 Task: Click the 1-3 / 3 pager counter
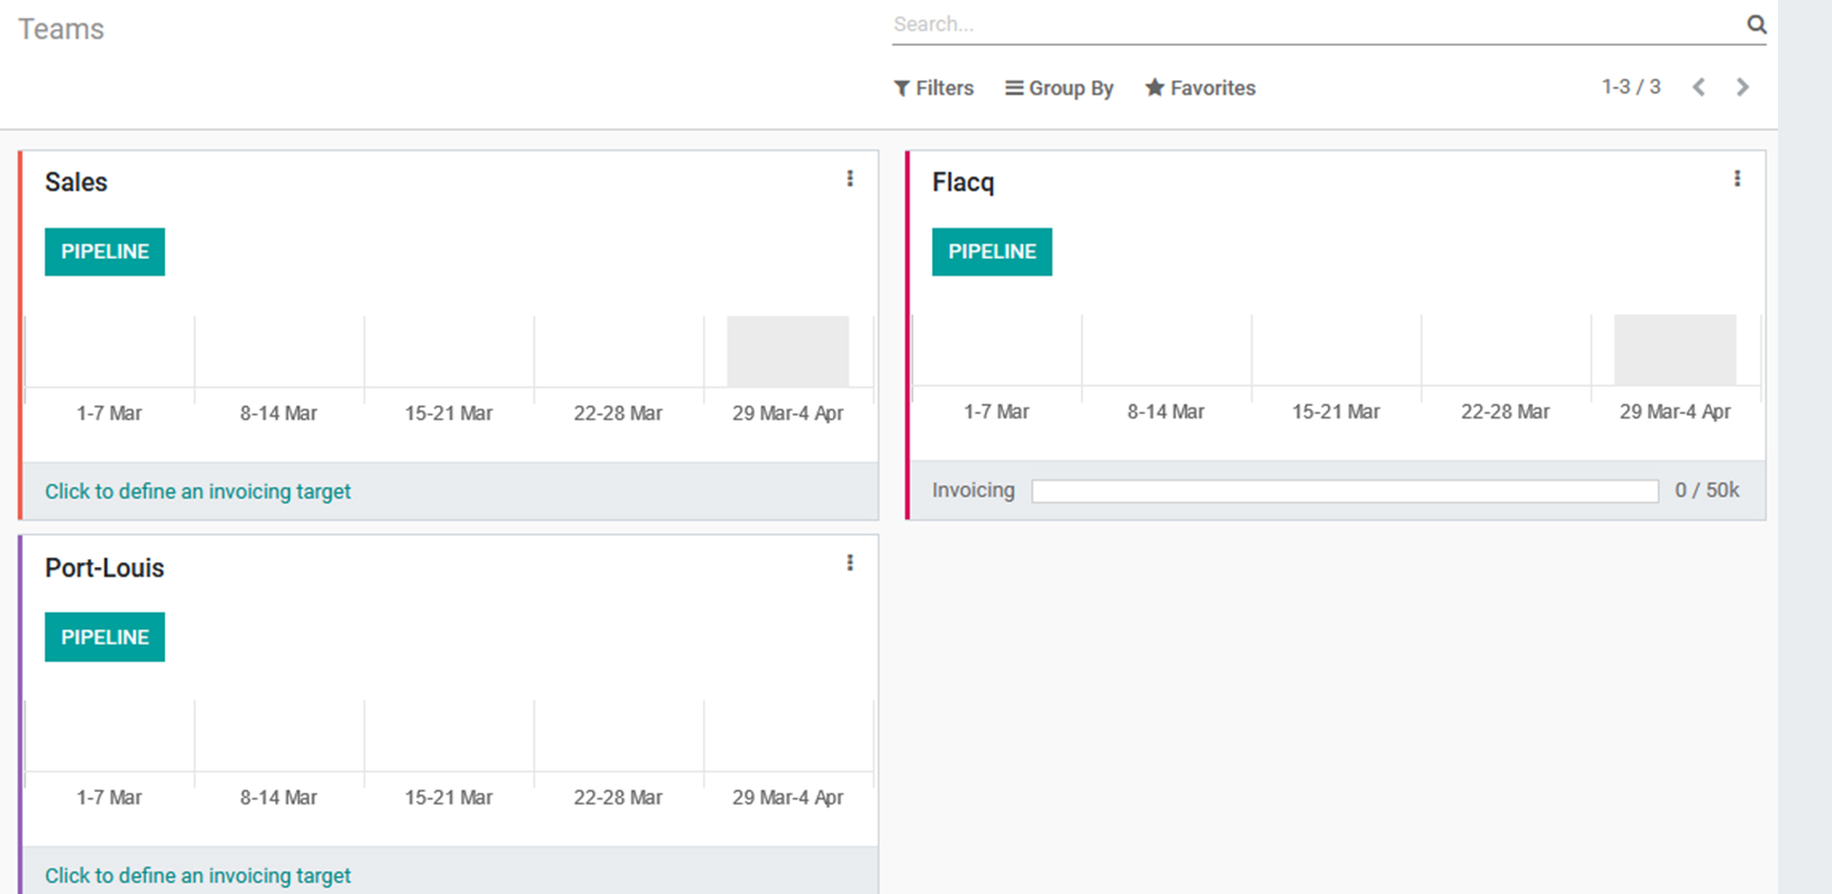[1631, 88]
